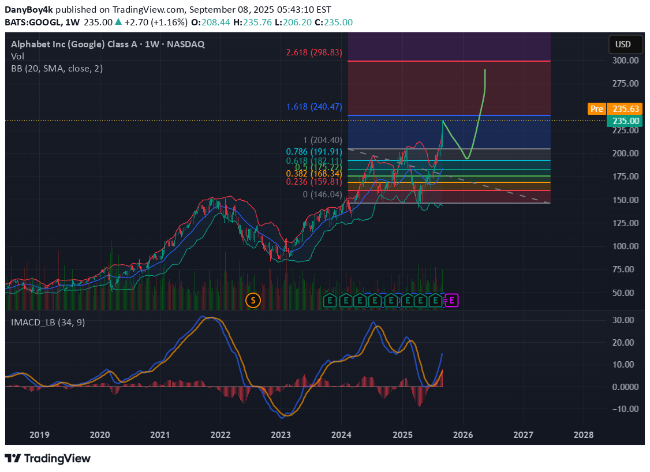Click the 0 (146.04) Fibonacci label
The width and height of the screenshot is (650, 472).
323,194
